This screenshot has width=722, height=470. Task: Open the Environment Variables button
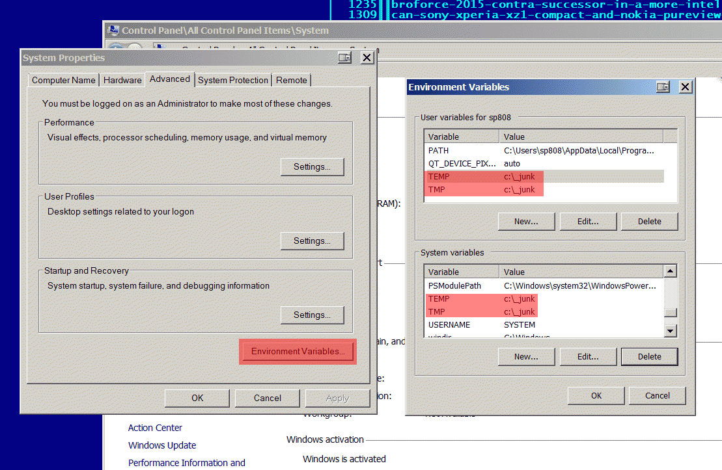[298, 351]
